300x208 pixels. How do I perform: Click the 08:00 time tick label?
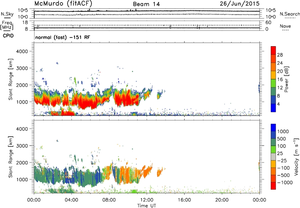click(x=109, y=200)
